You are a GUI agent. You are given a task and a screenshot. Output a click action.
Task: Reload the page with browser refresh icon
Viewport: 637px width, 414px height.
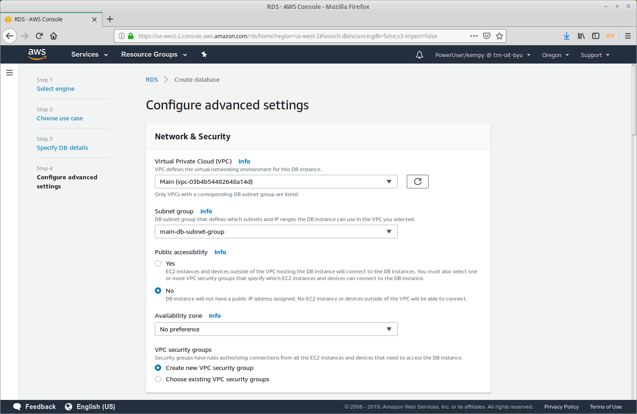(39, 36)
